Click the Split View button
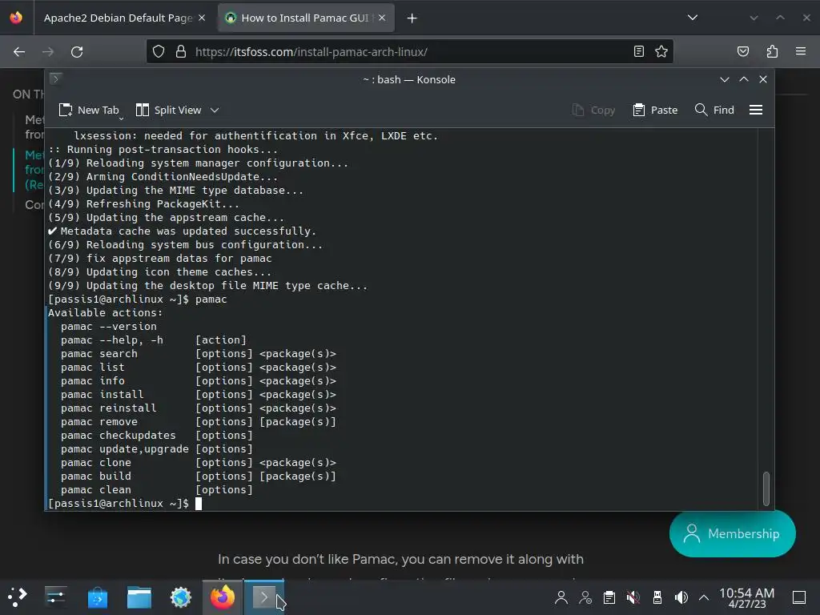The image size is (820, 615). point(168,111)
